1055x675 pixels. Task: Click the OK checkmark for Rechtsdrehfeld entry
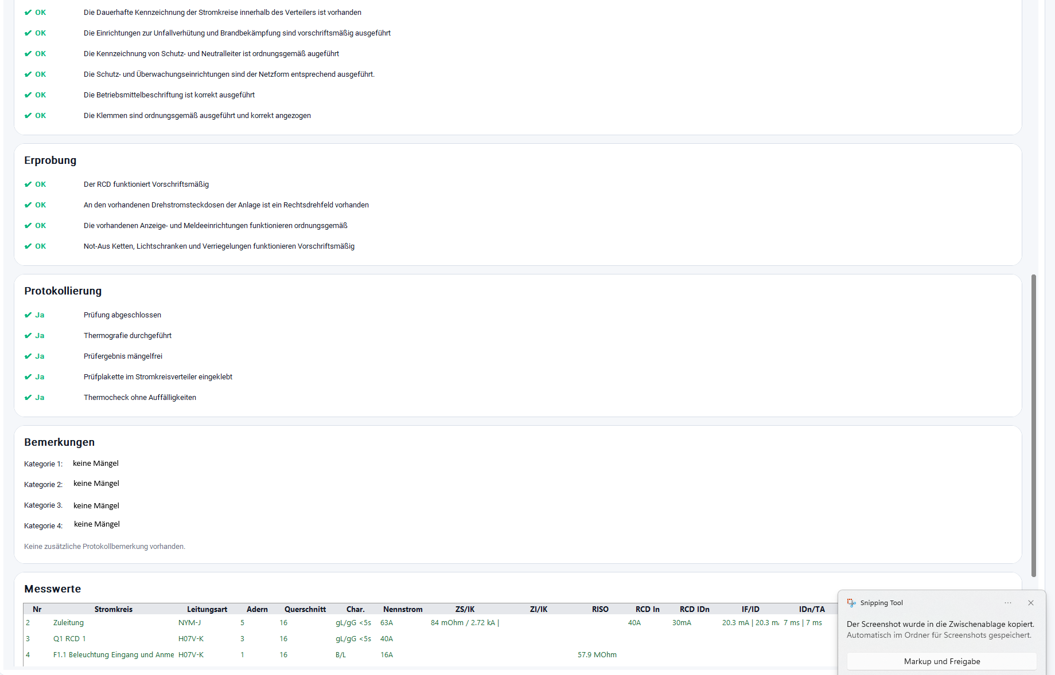coord(28,205)
